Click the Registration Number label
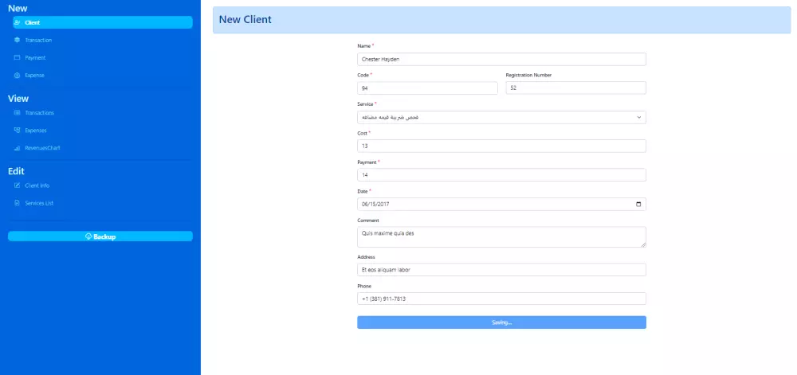The image size is (797, 375). tap(528, 75)
